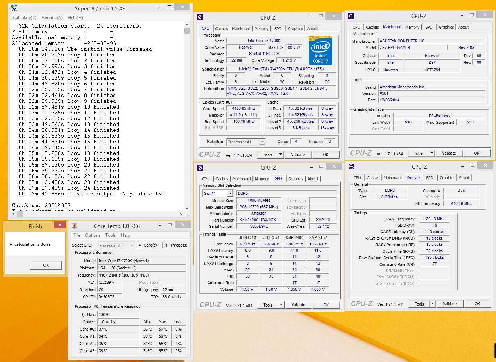Click the Tools button in Mainboard CPU-Z window
This screenshot has height=362, width=496.
419,153
